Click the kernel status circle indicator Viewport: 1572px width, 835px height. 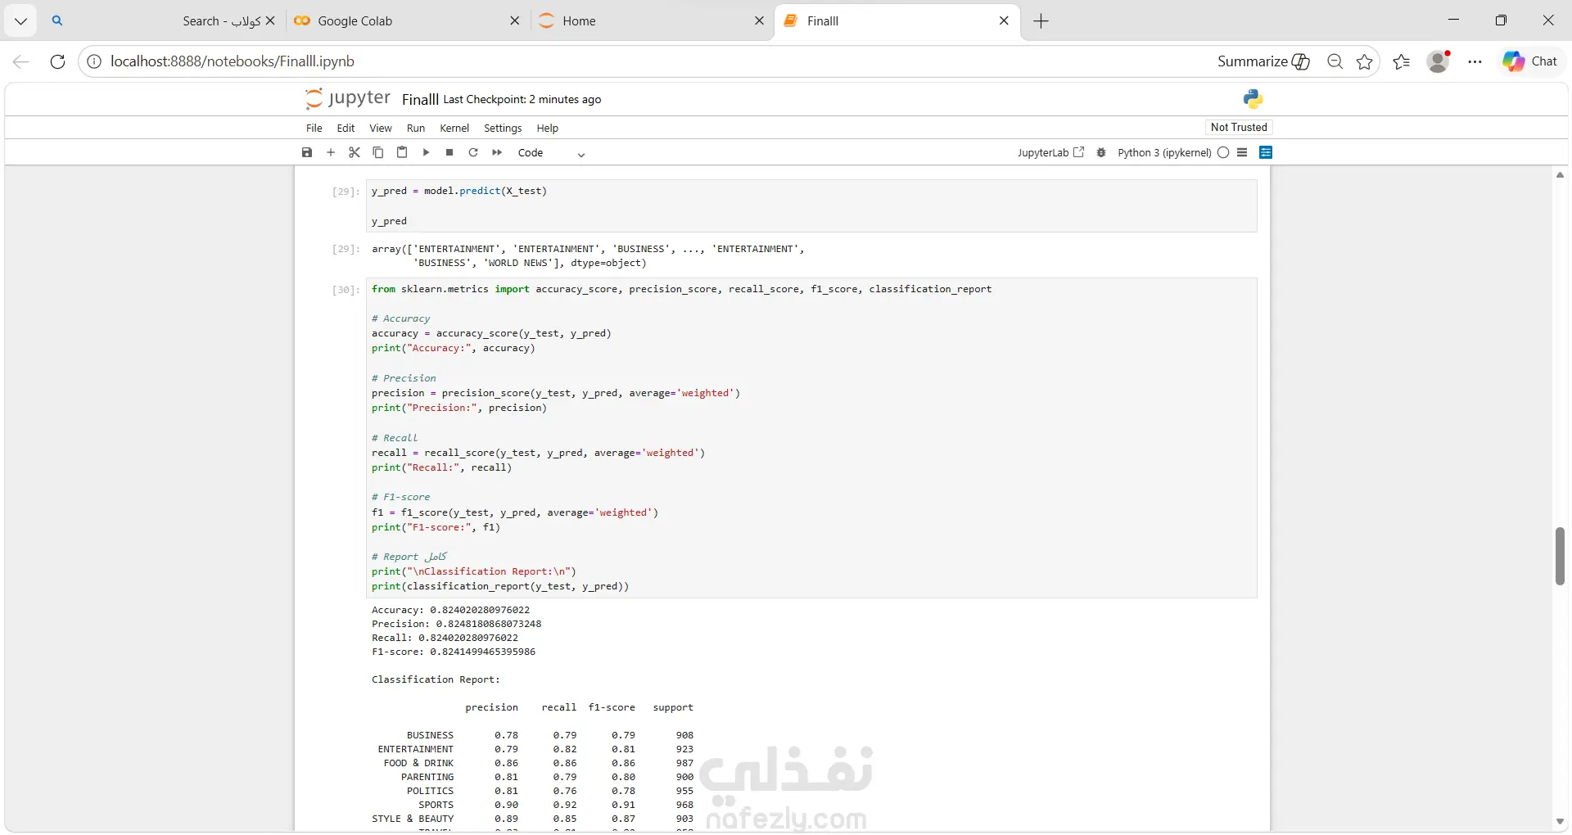point(1223,152)
